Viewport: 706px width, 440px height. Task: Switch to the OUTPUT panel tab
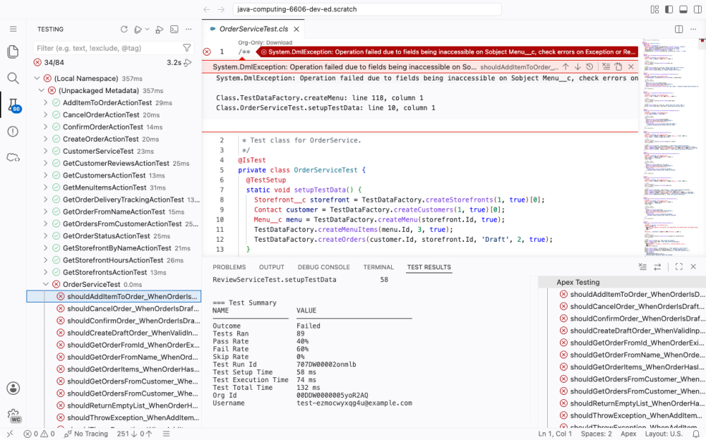point(272,267)
